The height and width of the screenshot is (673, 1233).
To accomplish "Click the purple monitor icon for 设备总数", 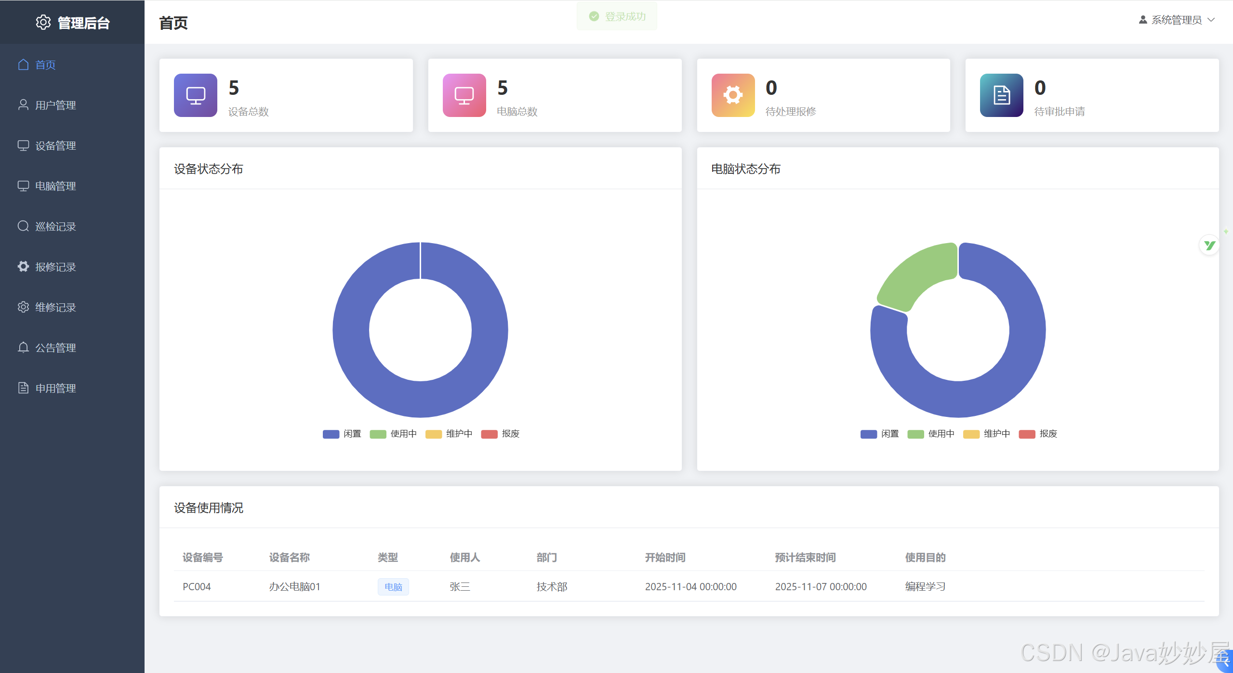I will pos(196,95).
